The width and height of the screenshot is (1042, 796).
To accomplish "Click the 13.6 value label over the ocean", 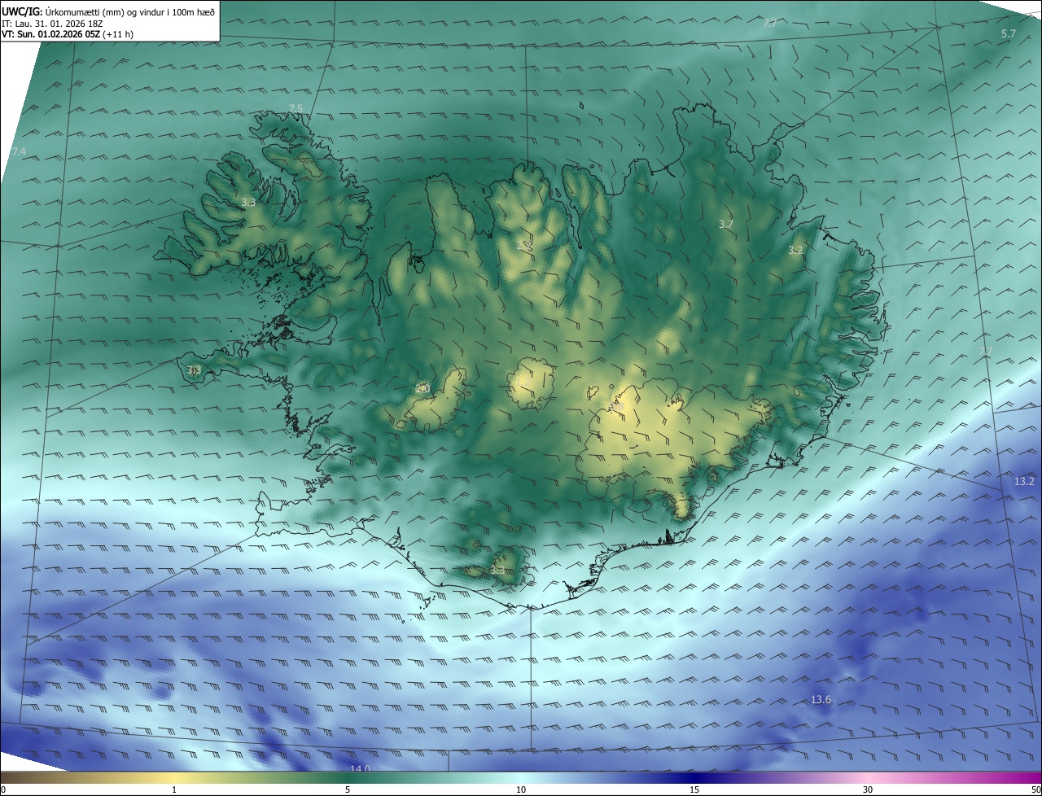I will 821,700.
